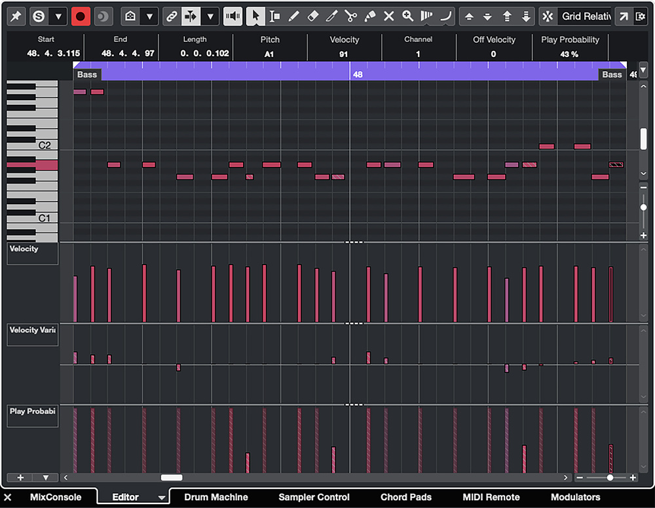Choose the Glue tool

370,16
